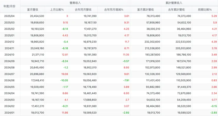This screenshot has height=116, width=218.
Task: Select the 2025/04 row date
Action: (9, 16)
